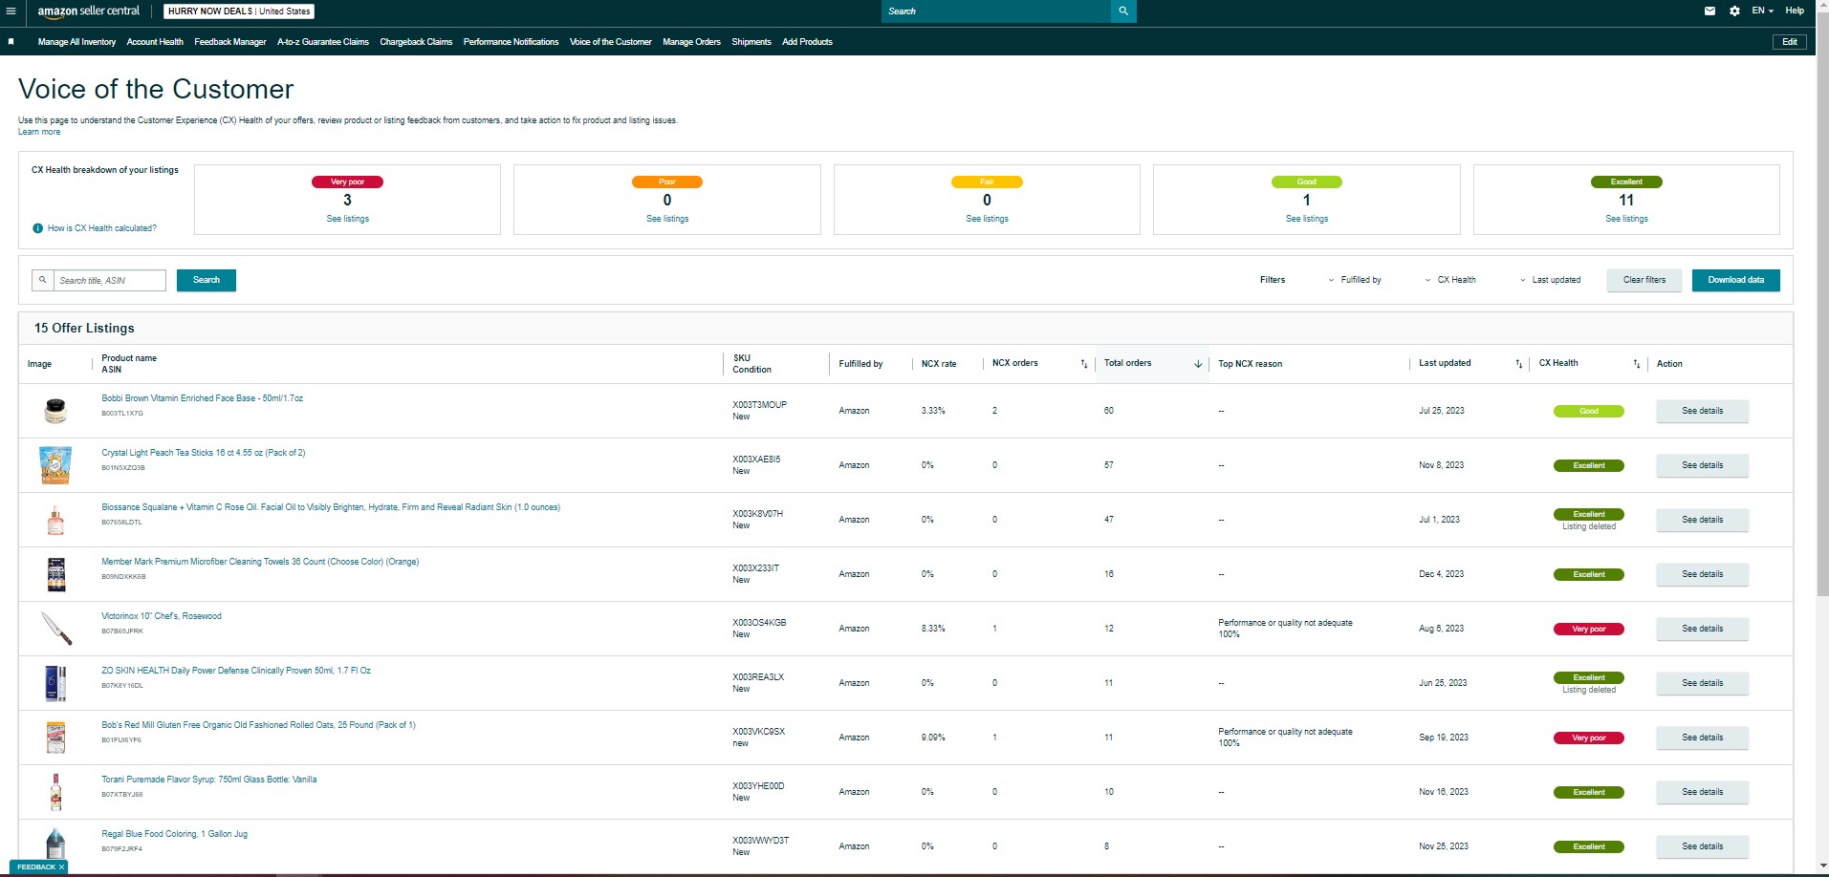Click the Member Mark towels thumbnail
Viewport: 1829px width, 877px height.
tap(55, 574)
